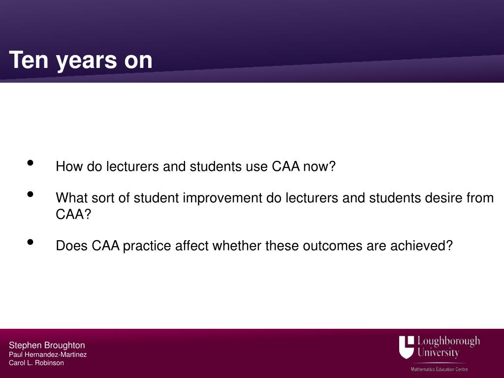
Task: Click the Loughborough University shield logo
Action: pos(407,347)
